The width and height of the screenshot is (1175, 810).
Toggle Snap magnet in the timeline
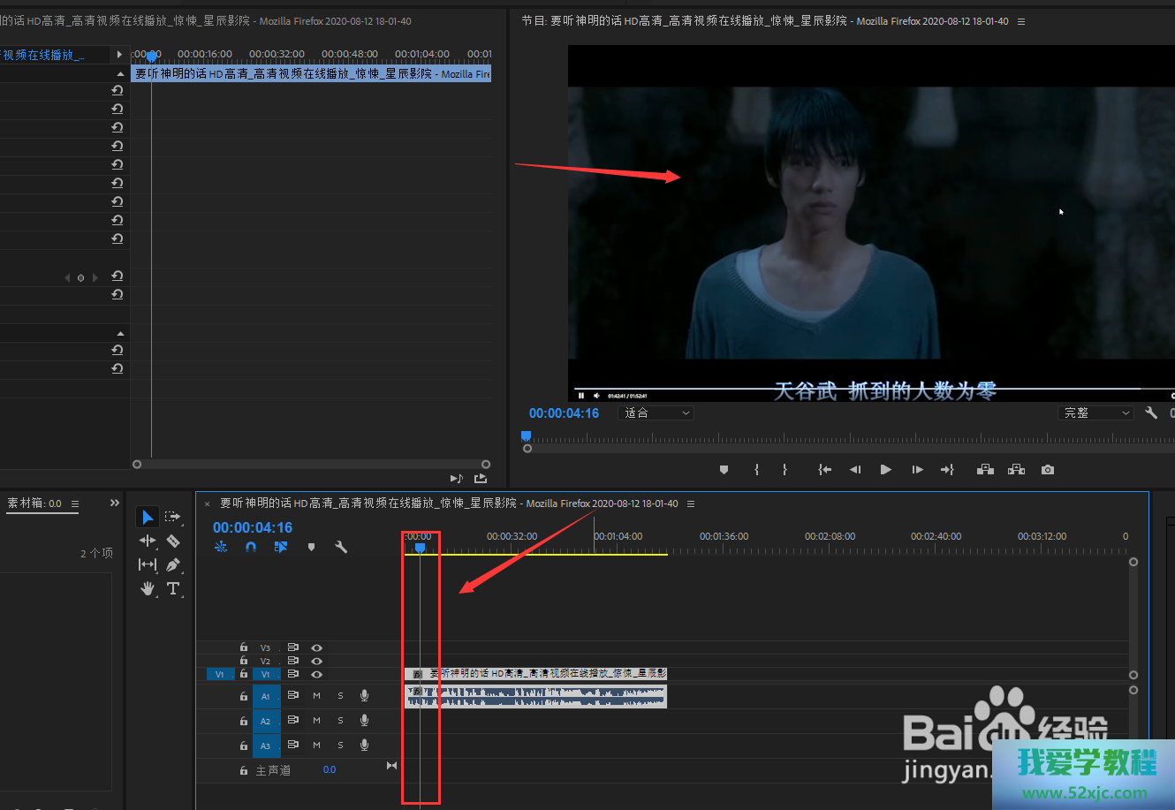pyautogui.click(x=251, y=547)
